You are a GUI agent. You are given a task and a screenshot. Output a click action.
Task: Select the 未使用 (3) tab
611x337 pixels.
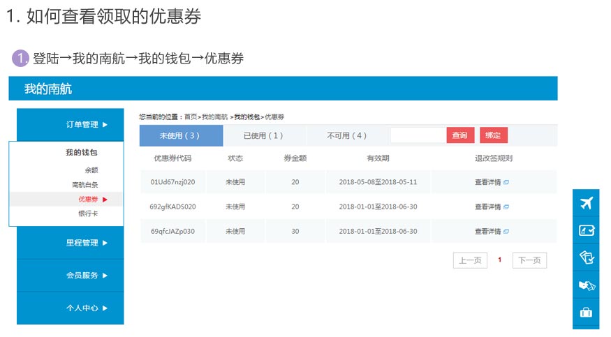[180, 136]
